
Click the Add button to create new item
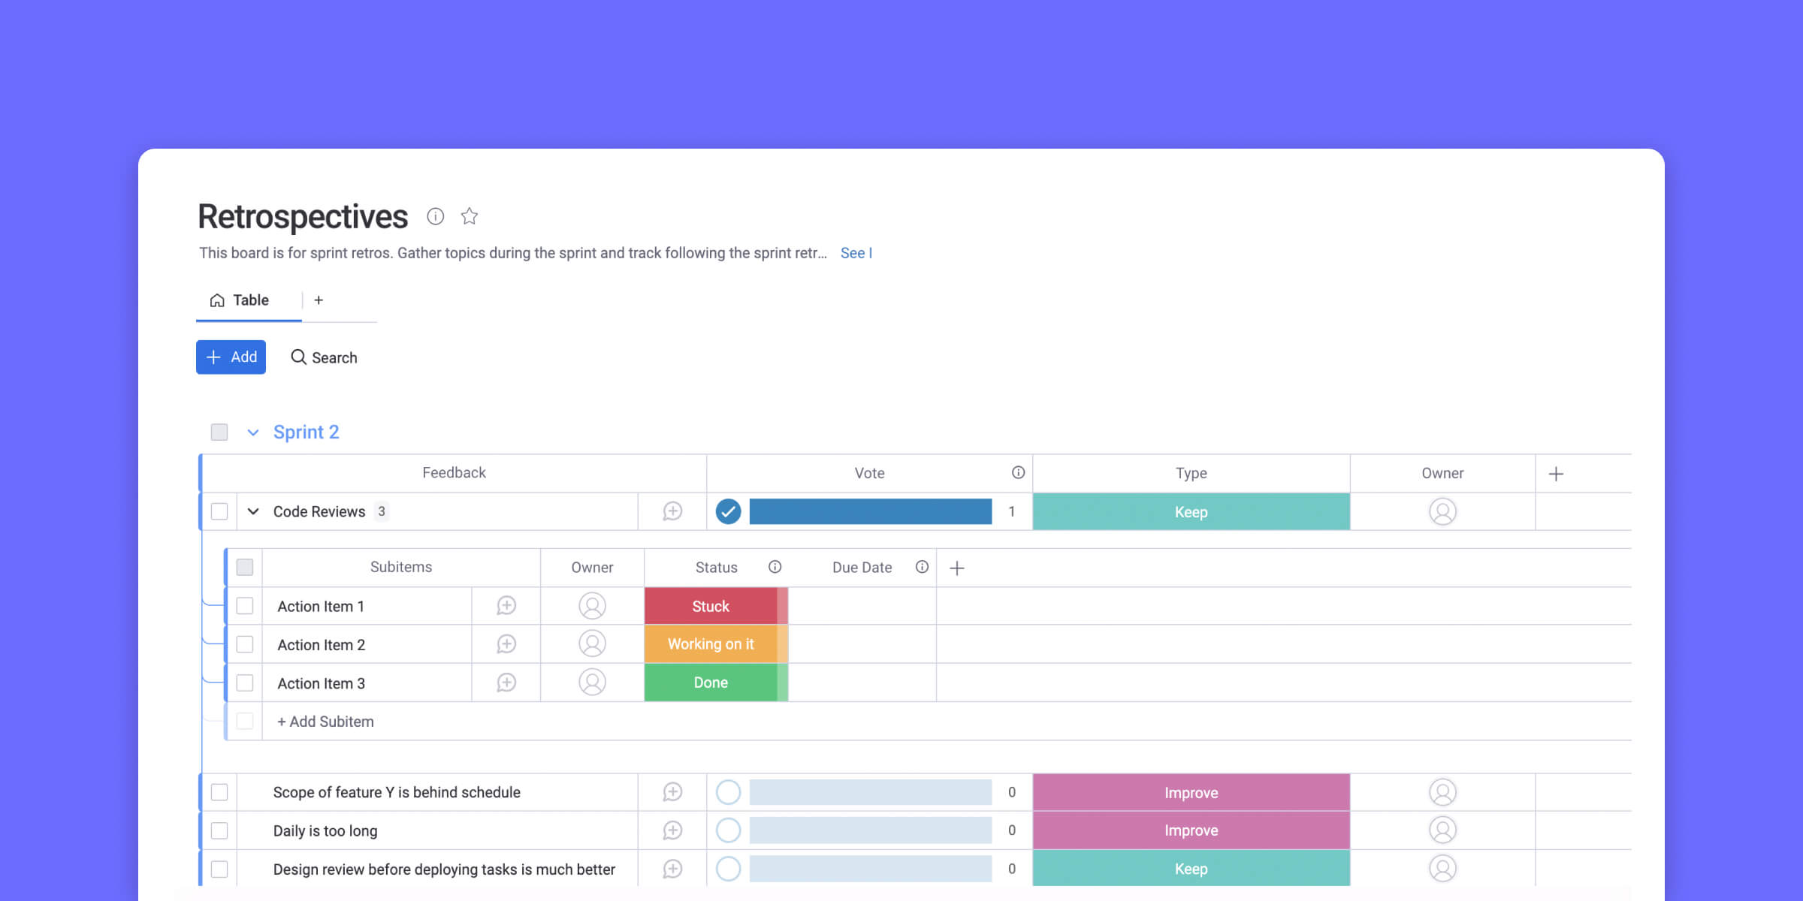231,357
